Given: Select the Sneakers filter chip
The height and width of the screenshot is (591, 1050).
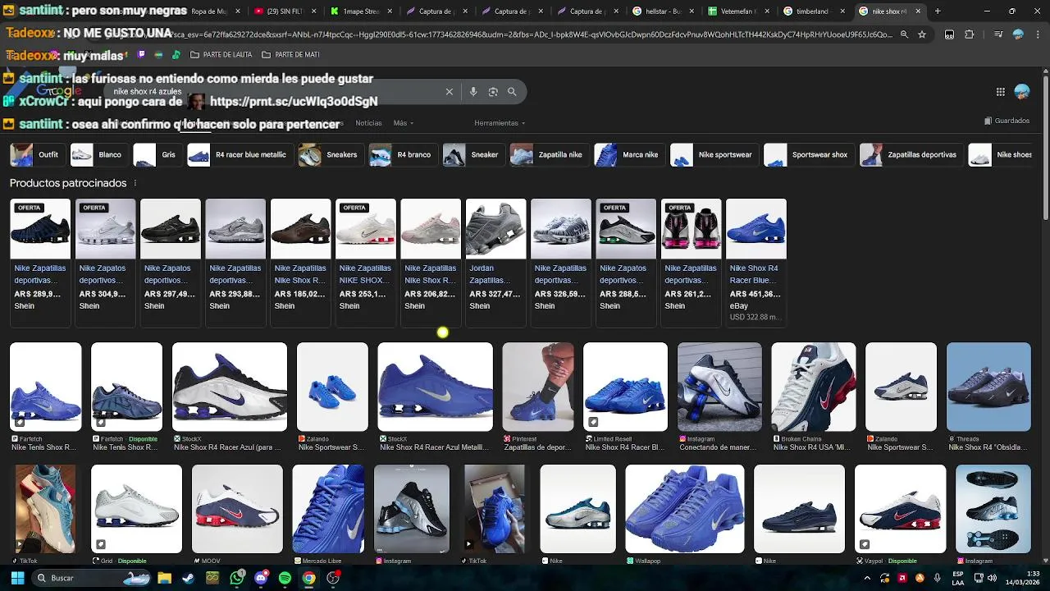Looking at the screenshot, I should (331, 154).
